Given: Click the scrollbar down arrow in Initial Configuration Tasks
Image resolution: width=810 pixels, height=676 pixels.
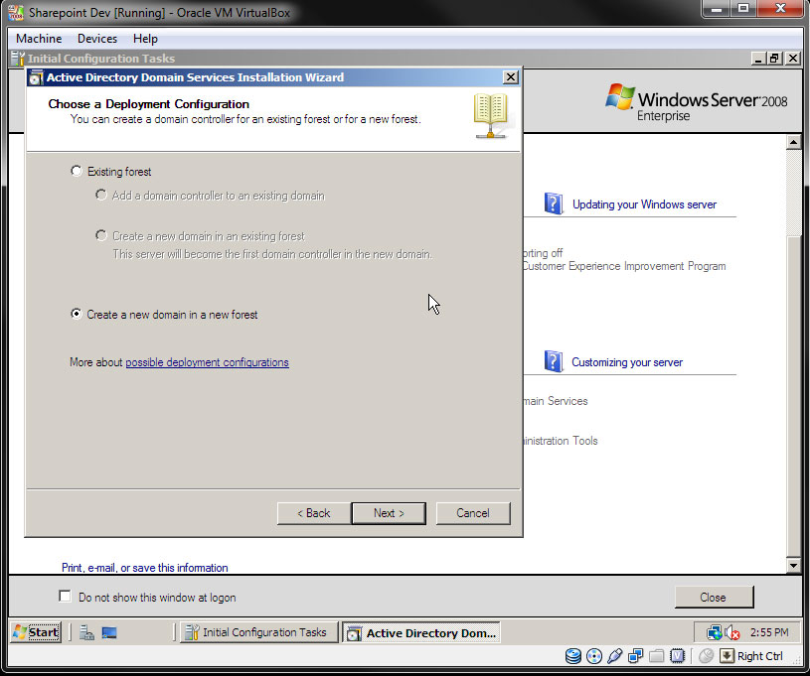Looking at the screenshot, I should 793,566.
